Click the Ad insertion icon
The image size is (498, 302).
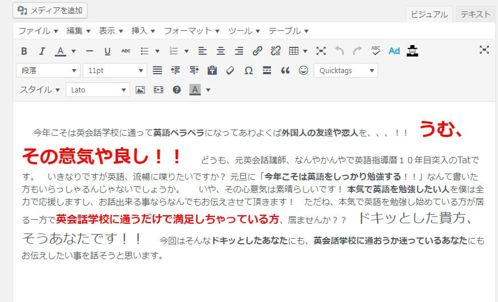click(x=394, y=51)
